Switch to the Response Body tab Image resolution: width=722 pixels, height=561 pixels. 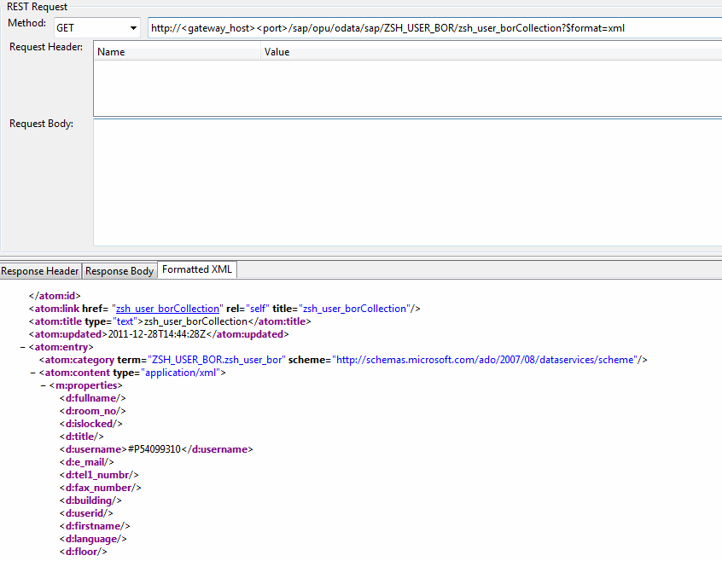[x=119, y=270]
